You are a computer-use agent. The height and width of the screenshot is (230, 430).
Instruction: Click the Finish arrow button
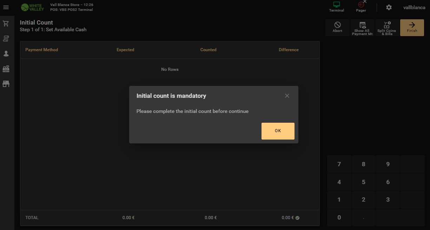coord(412,27)
